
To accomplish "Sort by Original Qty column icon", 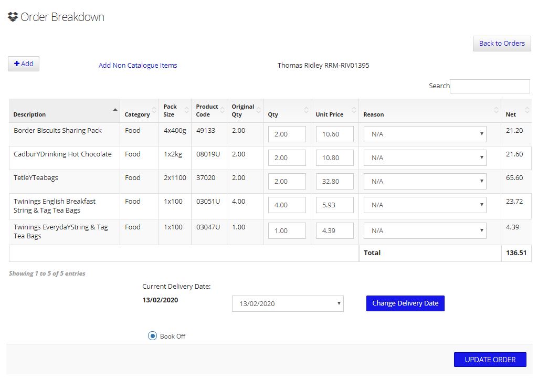I will coord(259,110).
